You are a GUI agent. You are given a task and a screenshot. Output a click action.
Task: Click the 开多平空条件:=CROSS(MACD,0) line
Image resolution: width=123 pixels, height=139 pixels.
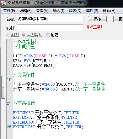tap(59, 84)
